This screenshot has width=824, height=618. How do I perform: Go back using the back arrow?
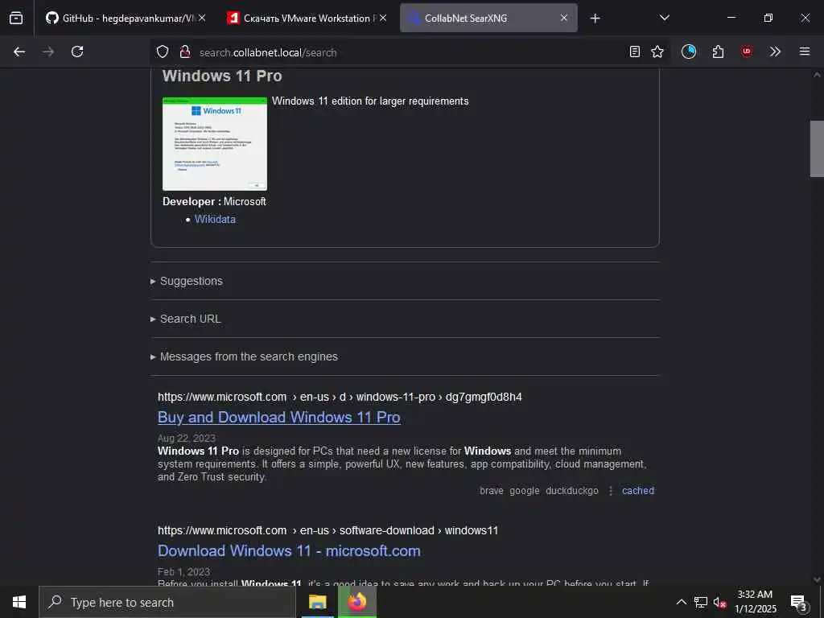[x=19, y=51]
